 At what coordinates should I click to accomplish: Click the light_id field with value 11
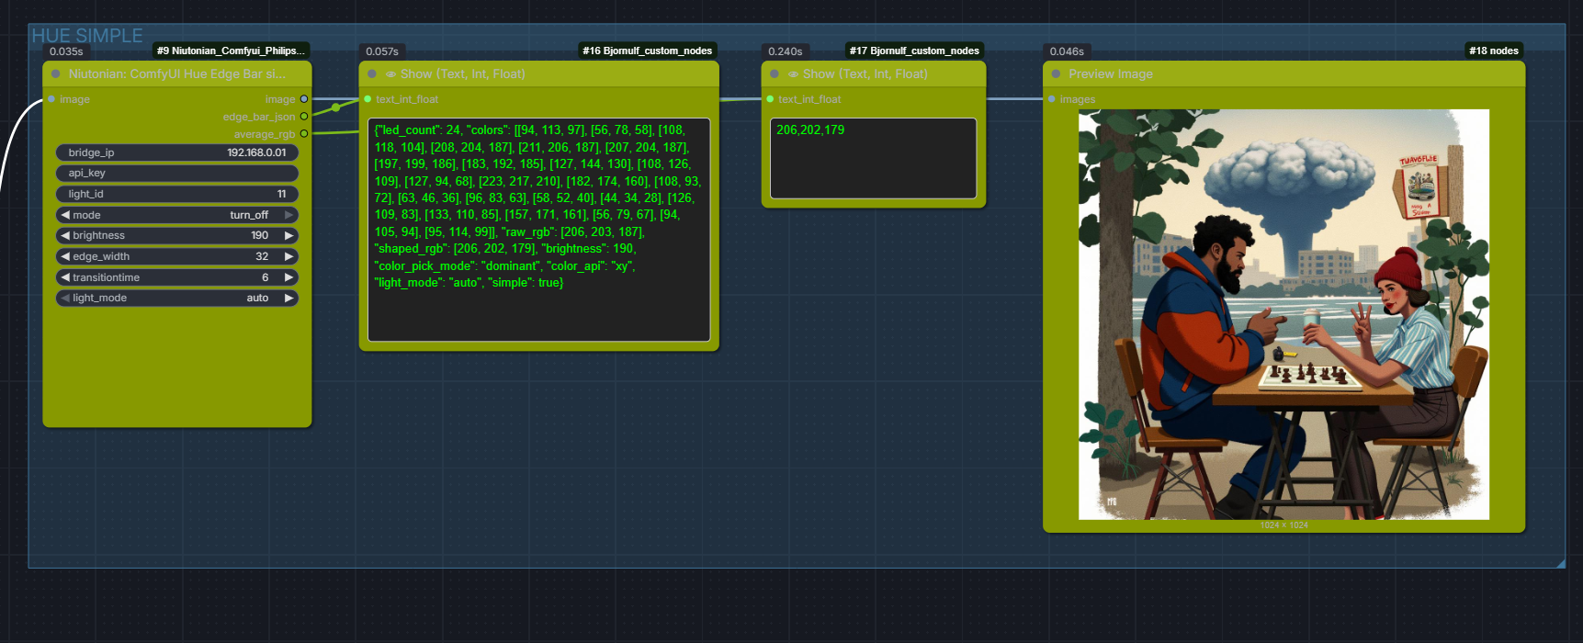tap(177, 194)
